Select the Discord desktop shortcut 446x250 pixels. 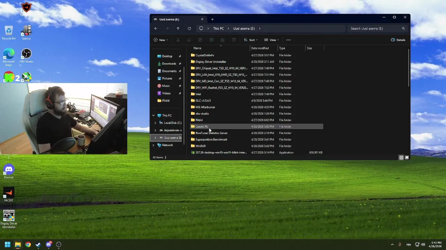pos(9,172)
